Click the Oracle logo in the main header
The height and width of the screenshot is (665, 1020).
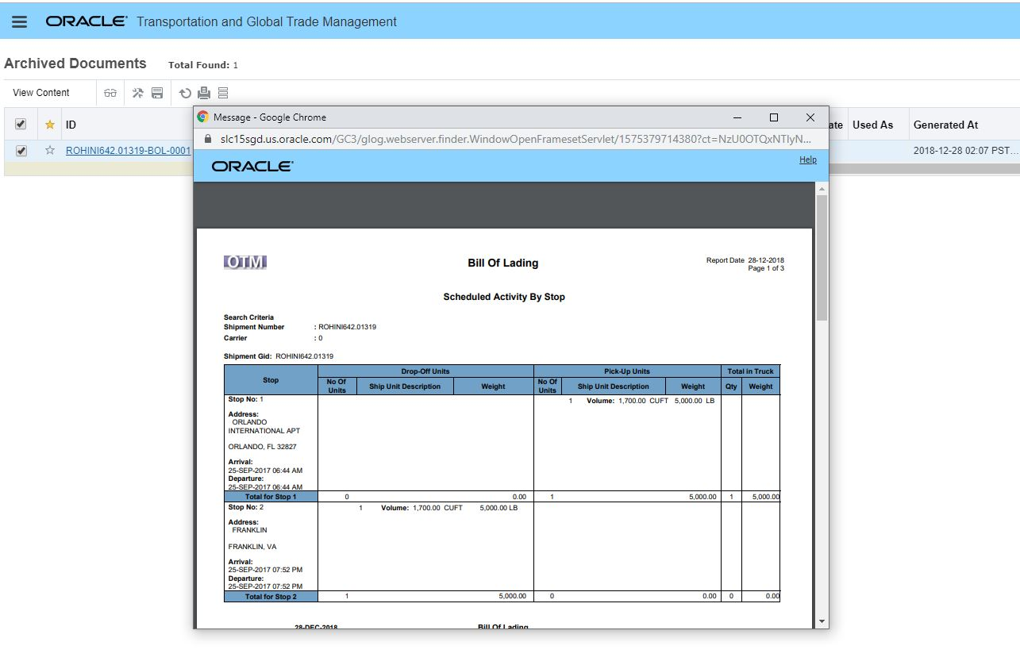(x=86, y=21)
